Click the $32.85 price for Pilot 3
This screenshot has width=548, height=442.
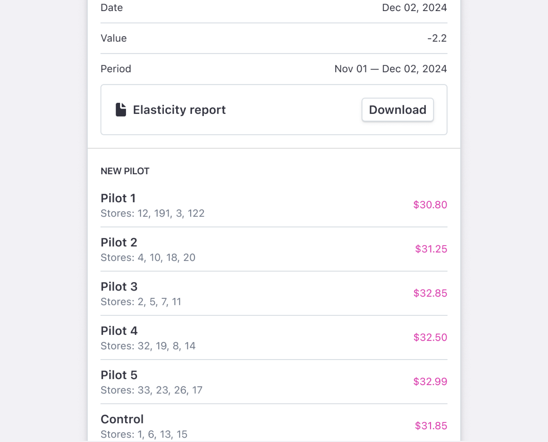tap(430, 293)
